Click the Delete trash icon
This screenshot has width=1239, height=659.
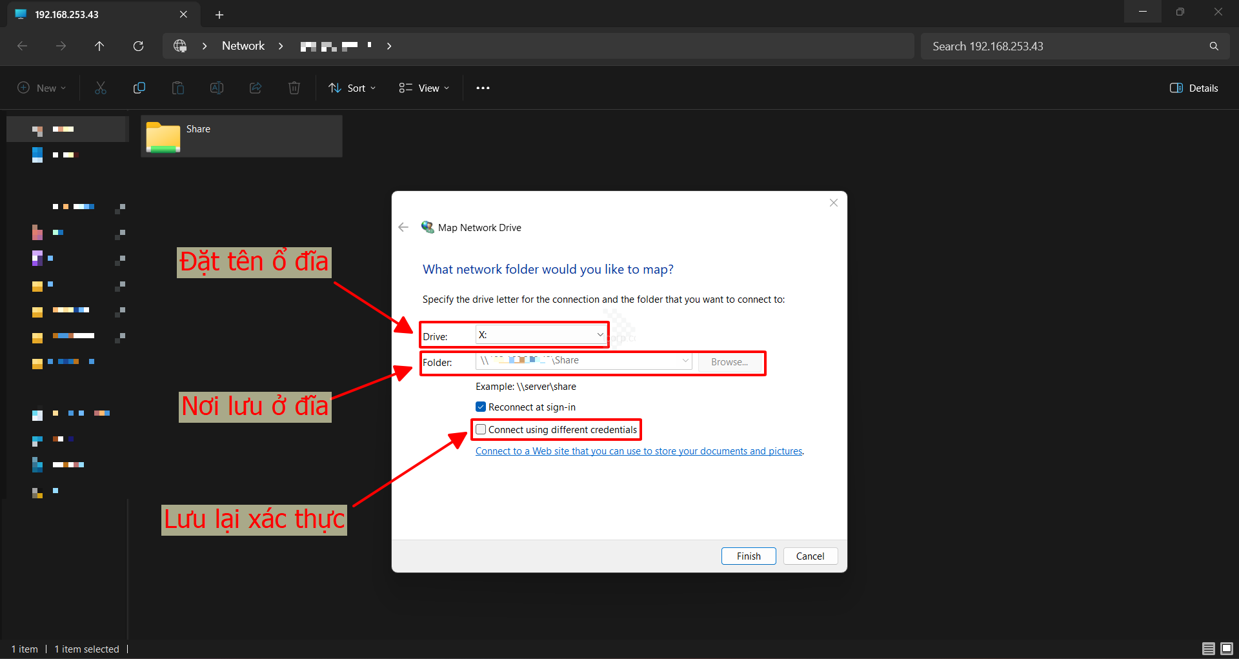[294, 88]
